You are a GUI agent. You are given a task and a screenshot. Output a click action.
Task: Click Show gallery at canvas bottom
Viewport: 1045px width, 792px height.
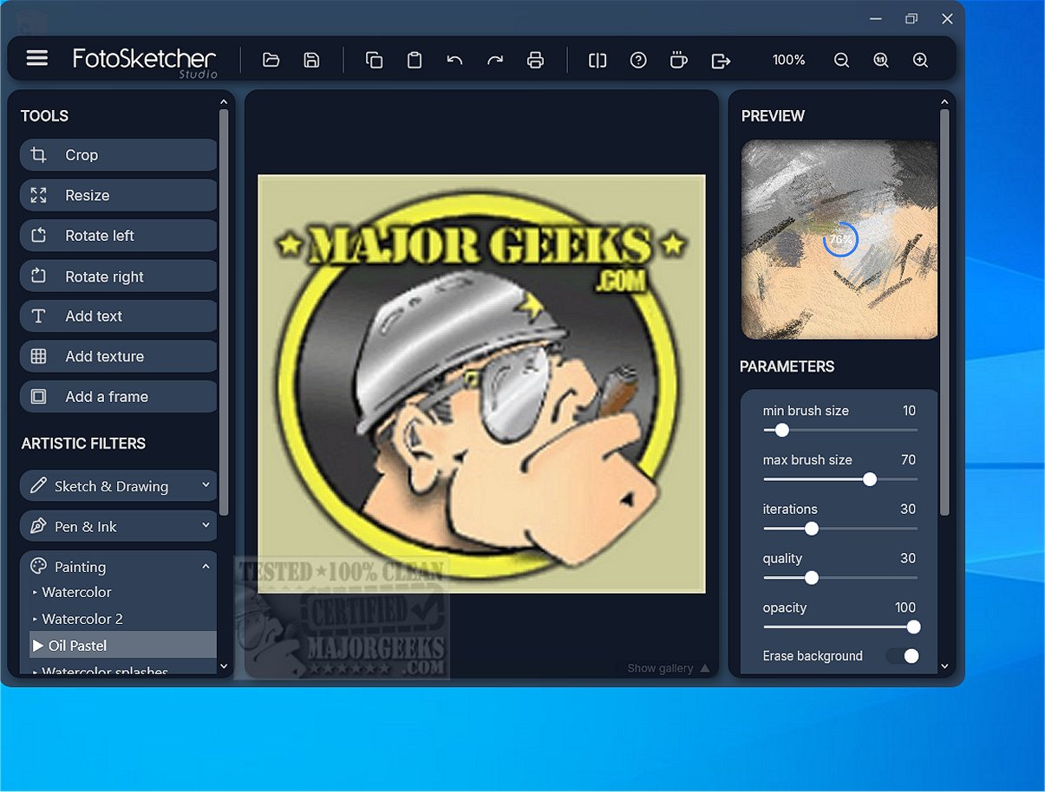[669, 668]
